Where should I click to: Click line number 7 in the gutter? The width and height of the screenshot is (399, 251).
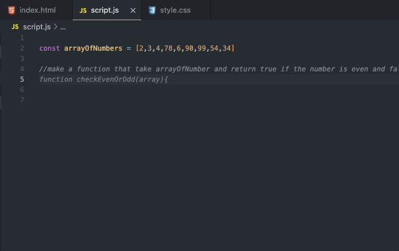click(x=22, y=100)
